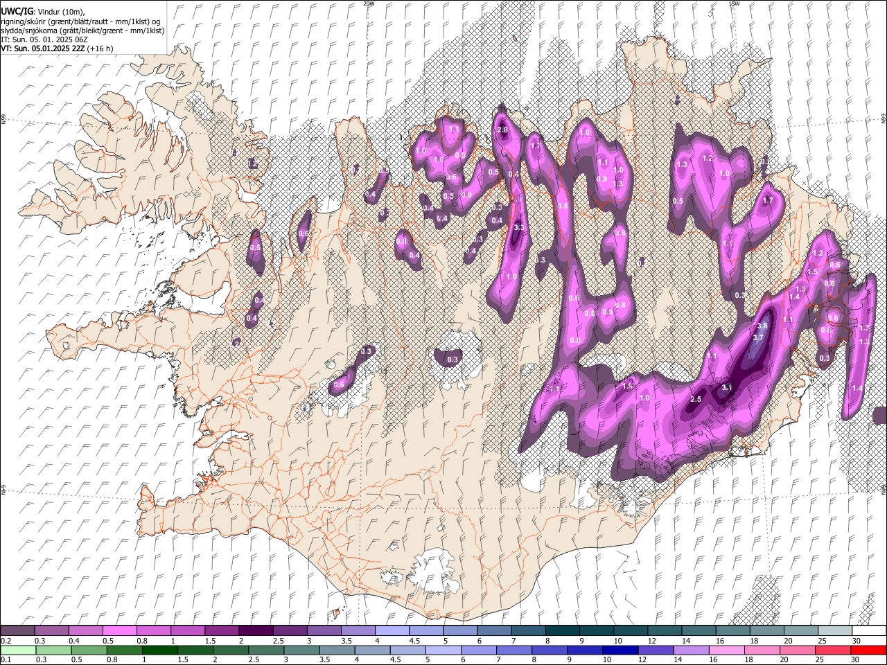The height and width of the screenshot is (665, 887).
Task: Click the 'VT: Sun. 05.01.2025 22Z (+16 h)' line
Action: [57, 48]
